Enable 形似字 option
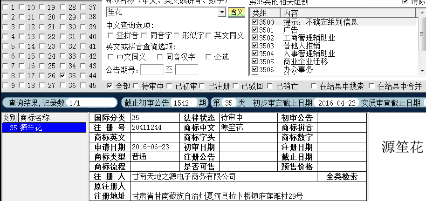Screen dimensions: 426x201 (x=176, y=35)
